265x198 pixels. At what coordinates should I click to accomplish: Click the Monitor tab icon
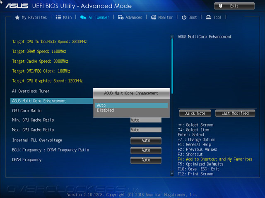point(154,17)
